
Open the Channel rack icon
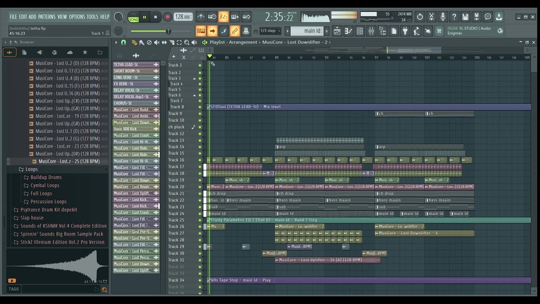[359, 31]
